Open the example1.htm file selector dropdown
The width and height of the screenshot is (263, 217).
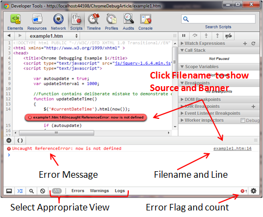(53, 36)
